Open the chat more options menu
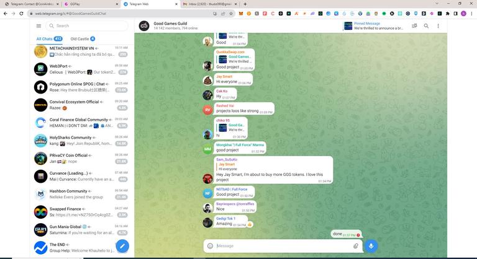The height and width of the screenshot is (259, 477). [x=438, y=26]
